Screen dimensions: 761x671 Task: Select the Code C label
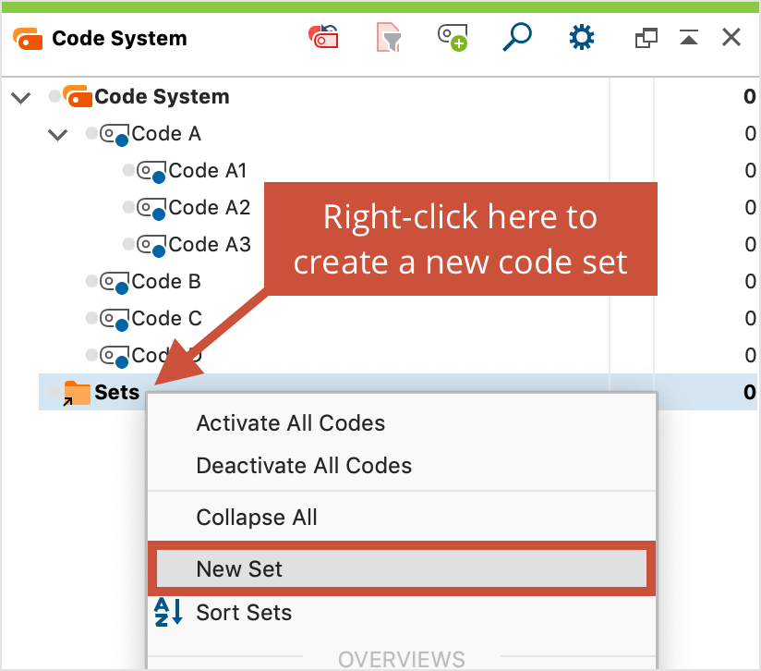(x=166, y=319)
